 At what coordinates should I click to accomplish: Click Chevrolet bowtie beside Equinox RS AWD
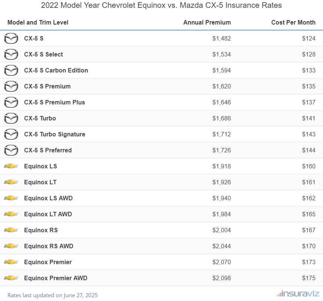11,246
